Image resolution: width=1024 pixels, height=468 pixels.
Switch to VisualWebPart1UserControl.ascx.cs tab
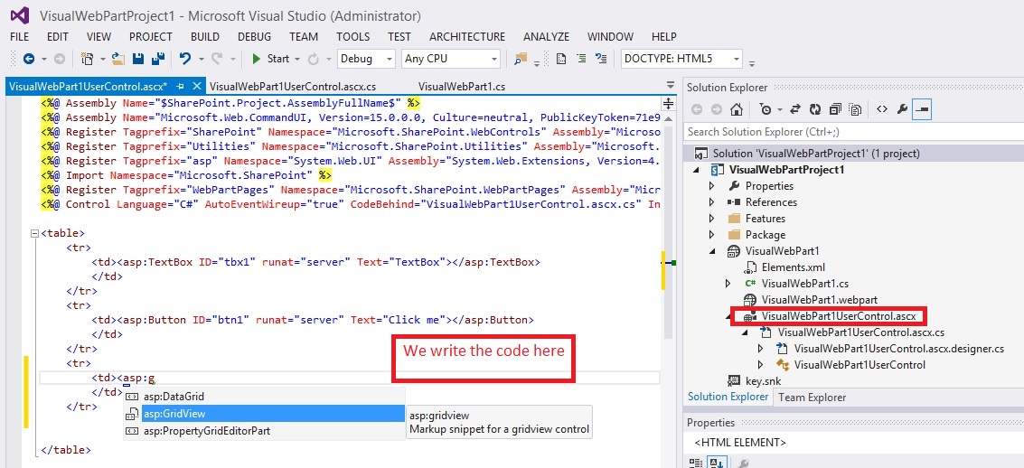tap(293, 86)
